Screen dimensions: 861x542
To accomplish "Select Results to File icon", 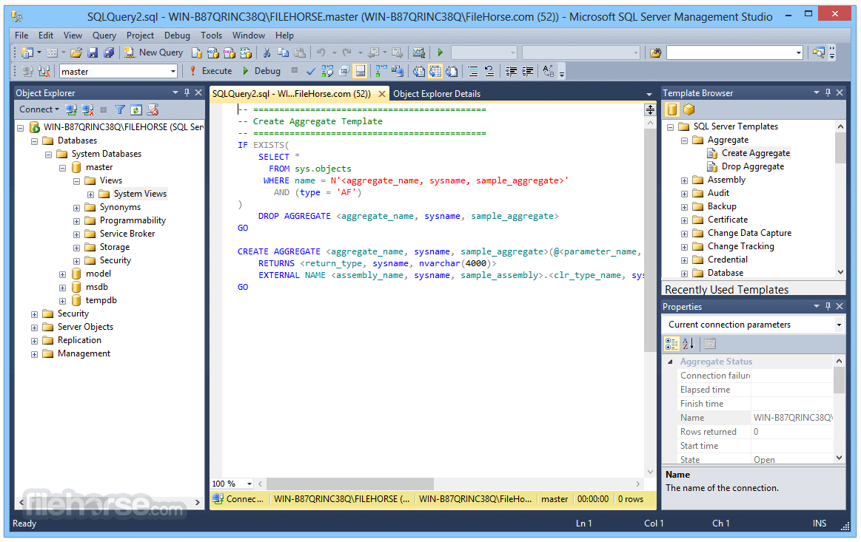I will pos(452,71).
